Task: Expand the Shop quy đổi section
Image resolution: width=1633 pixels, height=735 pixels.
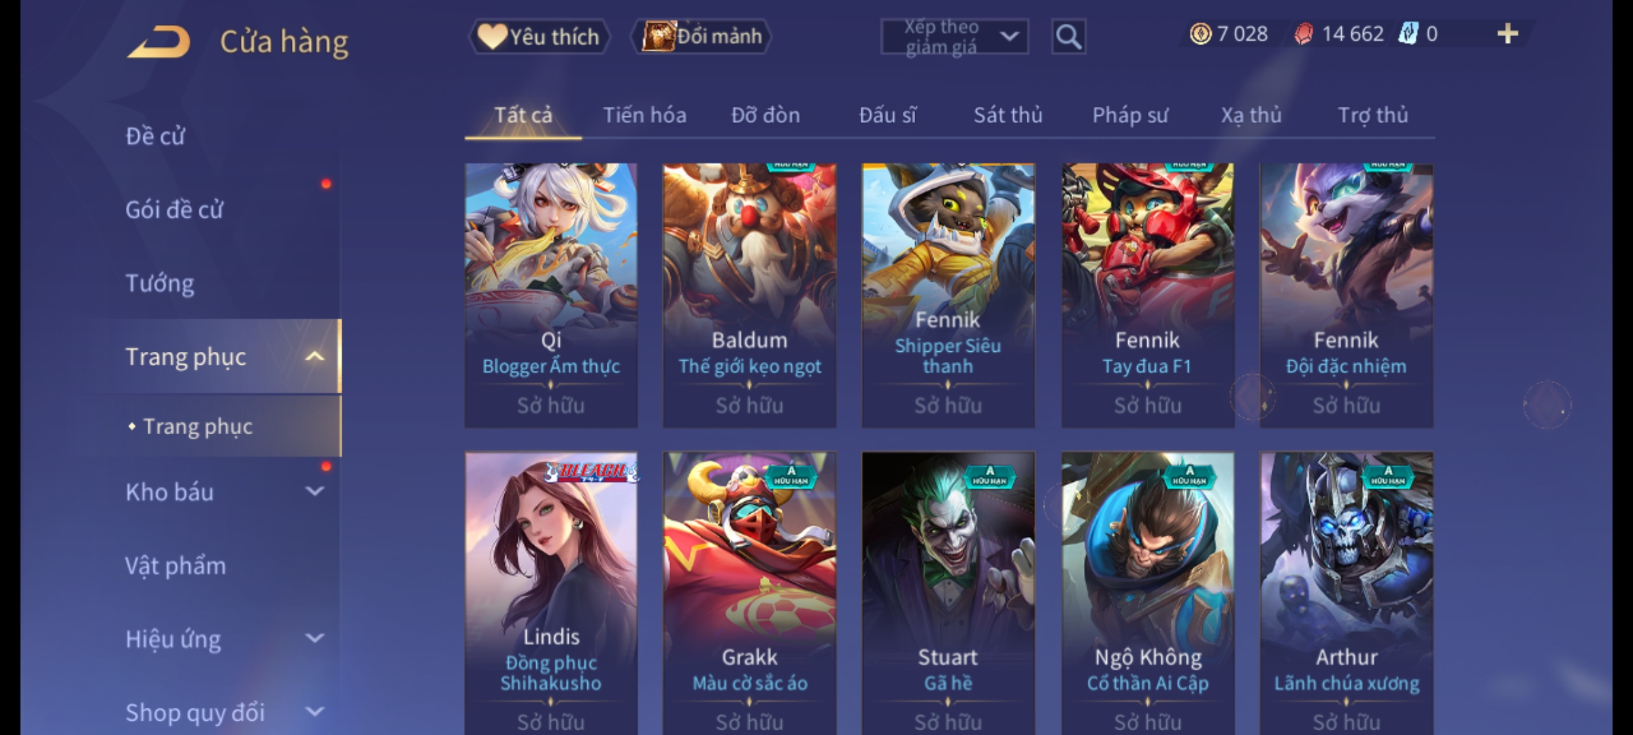Action: coord(314,712)
